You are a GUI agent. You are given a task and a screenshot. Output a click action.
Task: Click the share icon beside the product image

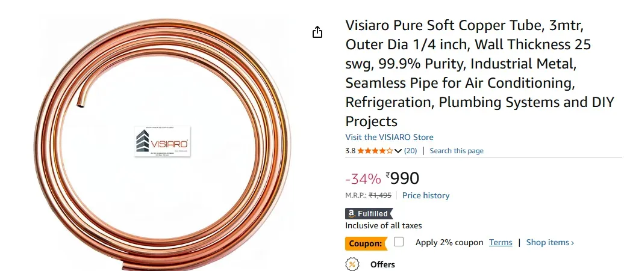[x=317, y=32]
